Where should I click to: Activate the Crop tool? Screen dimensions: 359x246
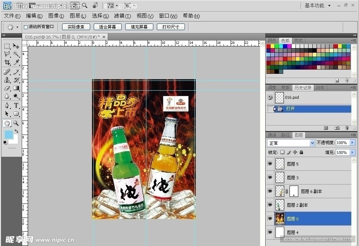tap(7, 62)
